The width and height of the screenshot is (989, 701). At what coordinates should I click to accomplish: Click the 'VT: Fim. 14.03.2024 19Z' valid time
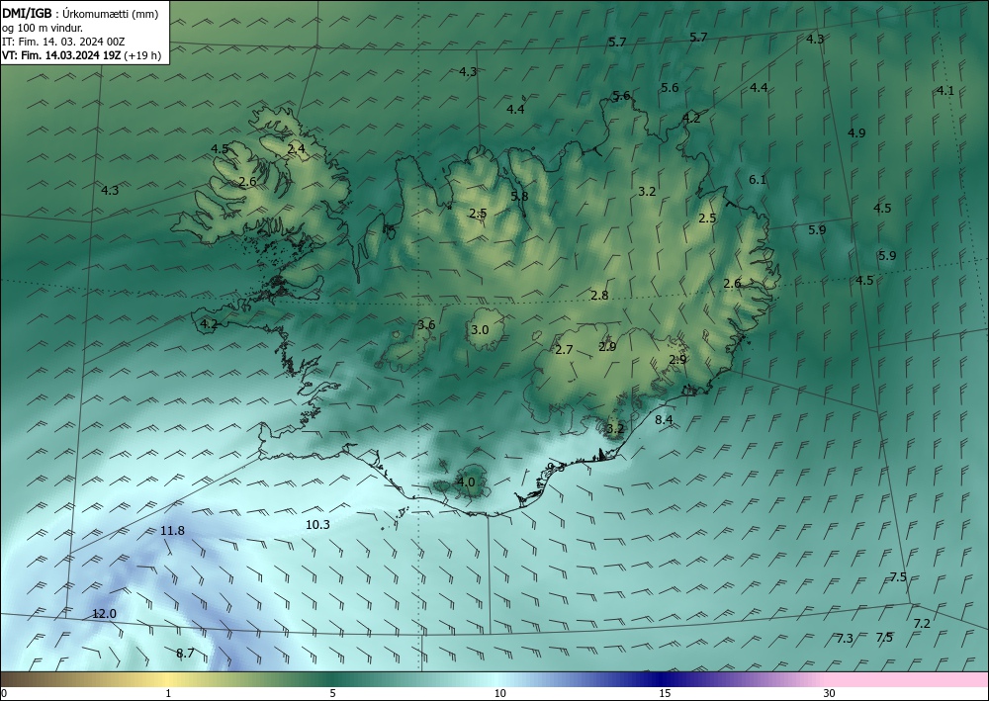(x=61, y=55)
